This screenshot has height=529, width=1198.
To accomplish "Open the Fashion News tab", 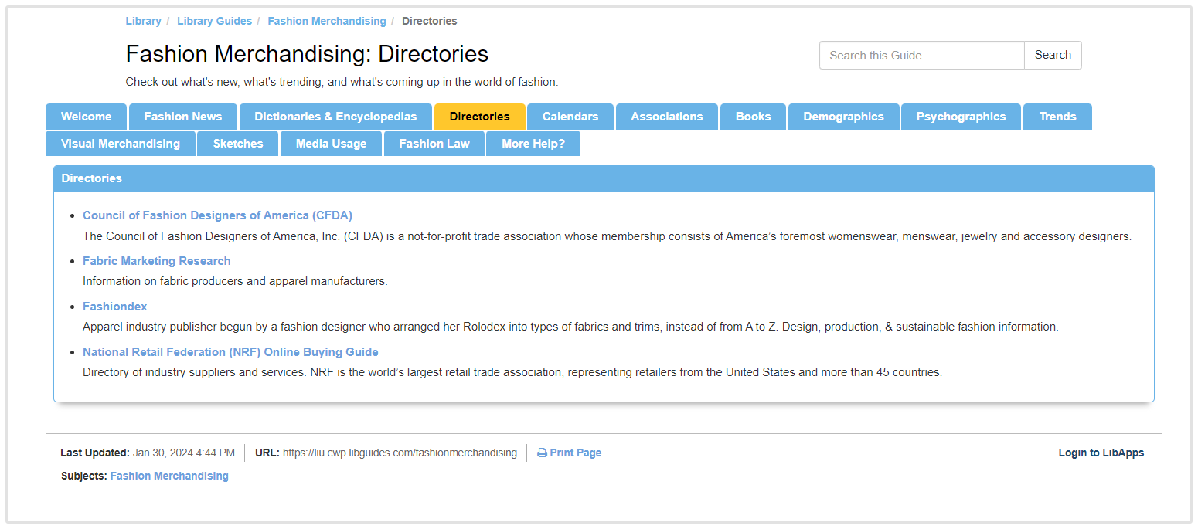I will pos(182,117).
